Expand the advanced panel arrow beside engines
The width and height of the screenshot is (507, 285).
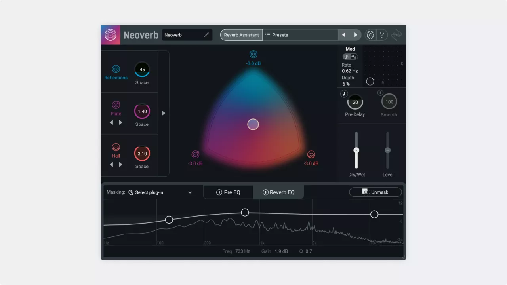[164, 113]
